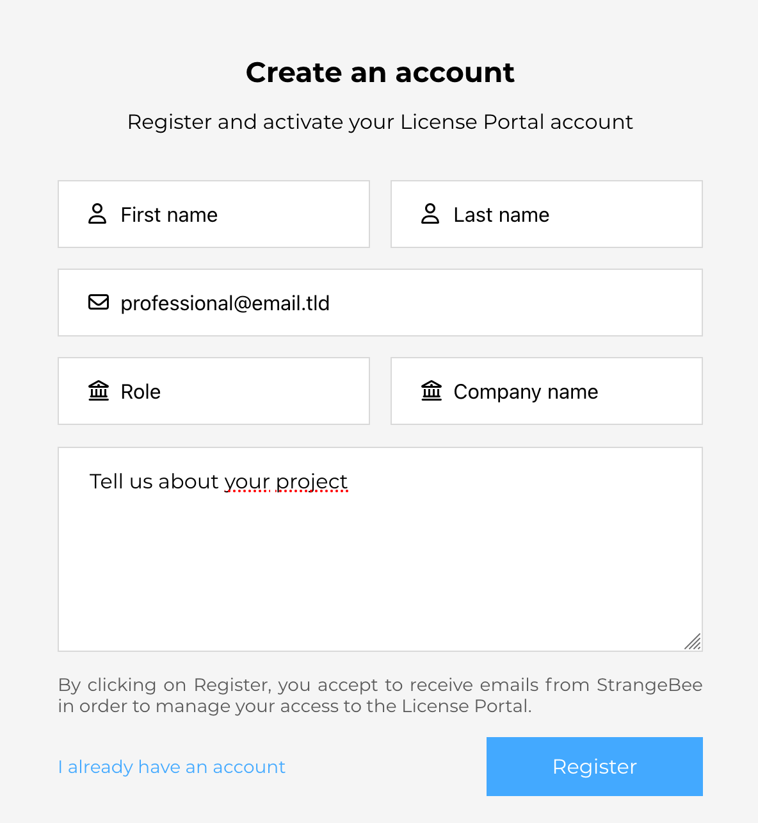The height and width of the screenshot is (823, 758).
Task: Click the person icon beside Last name
Action: tap(430, 214)
